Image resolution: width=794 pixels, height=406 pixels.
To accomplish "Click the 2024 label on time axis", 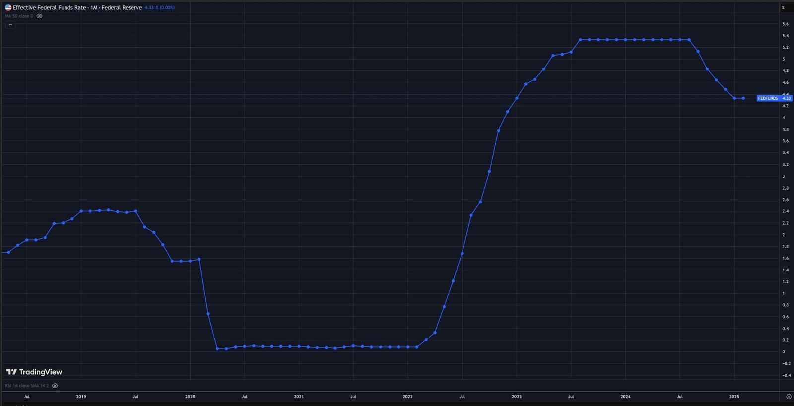I will click(625, 397).
